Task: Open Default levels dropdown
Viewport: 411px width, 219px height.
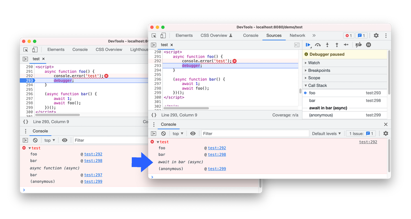Action: click(x=326, y=134)
